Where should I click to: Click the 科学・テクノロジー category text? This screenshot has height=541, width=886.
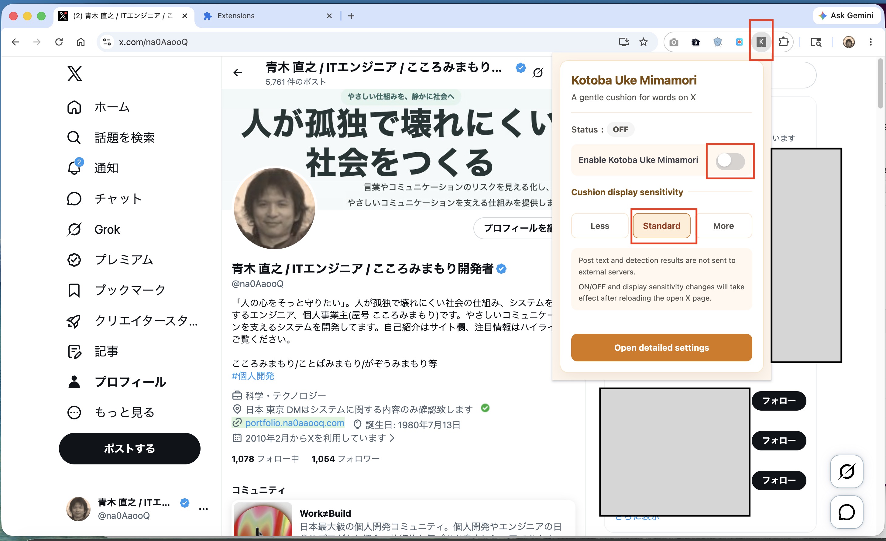(286, 396)
